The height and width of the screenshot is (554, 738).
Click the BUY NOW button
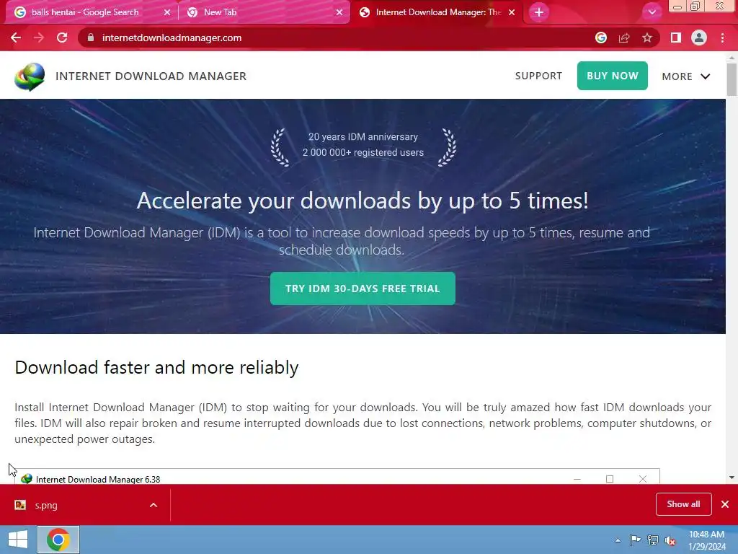(613, 76)
